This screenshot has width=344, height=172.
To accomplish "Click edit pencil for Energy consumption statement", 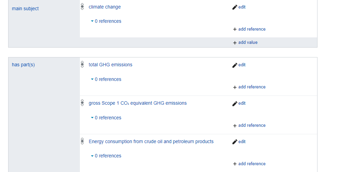I will click(x=239, y=142).
